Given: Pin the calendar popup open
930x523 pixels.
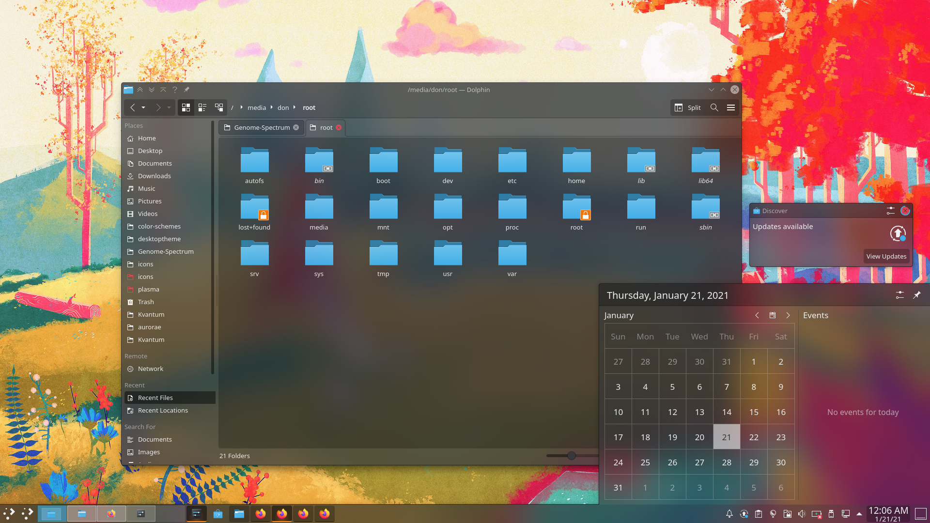Looking at the screenshot, I should (917, 295).
